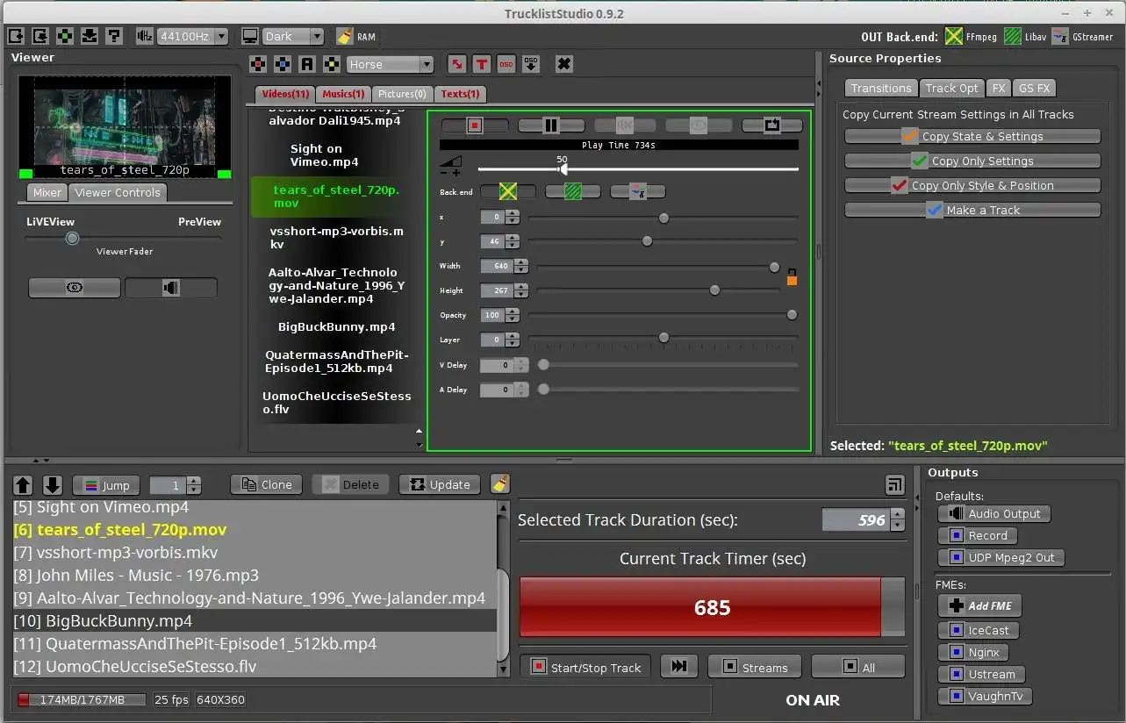The height and width of the screenshot is (723, 1126).
Task: Click Copy Only Settings button
Action: click(x=972, y=161)
